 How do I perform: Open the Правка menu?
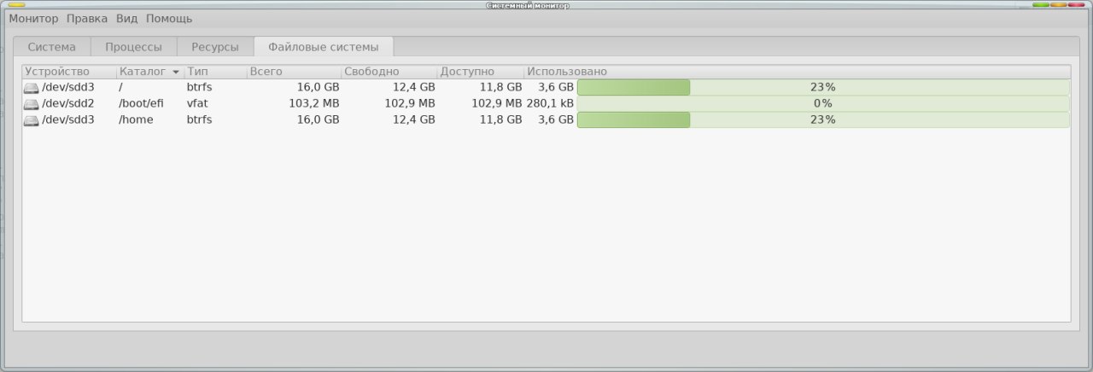87,18
